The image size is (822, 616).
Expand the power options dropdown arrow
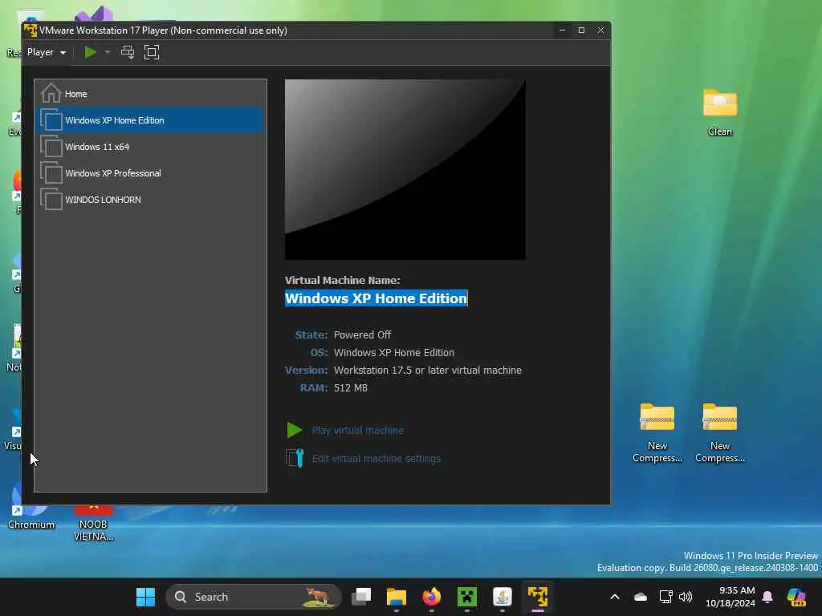point(108,52)
